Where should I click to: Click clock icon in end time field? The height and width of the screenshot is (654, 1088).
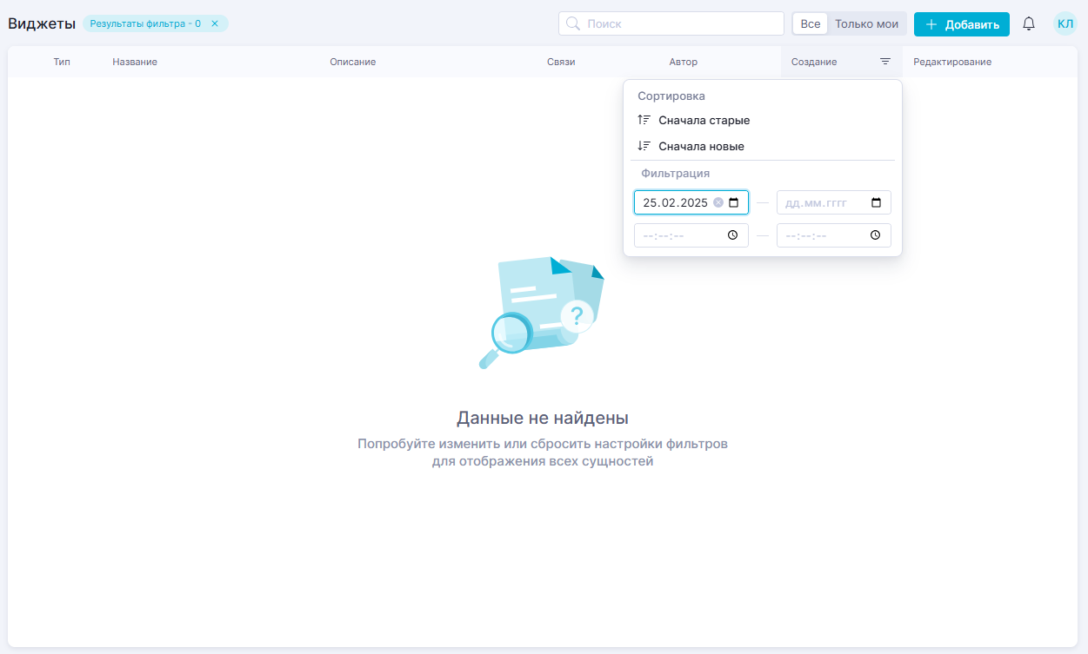click(876, 235)
